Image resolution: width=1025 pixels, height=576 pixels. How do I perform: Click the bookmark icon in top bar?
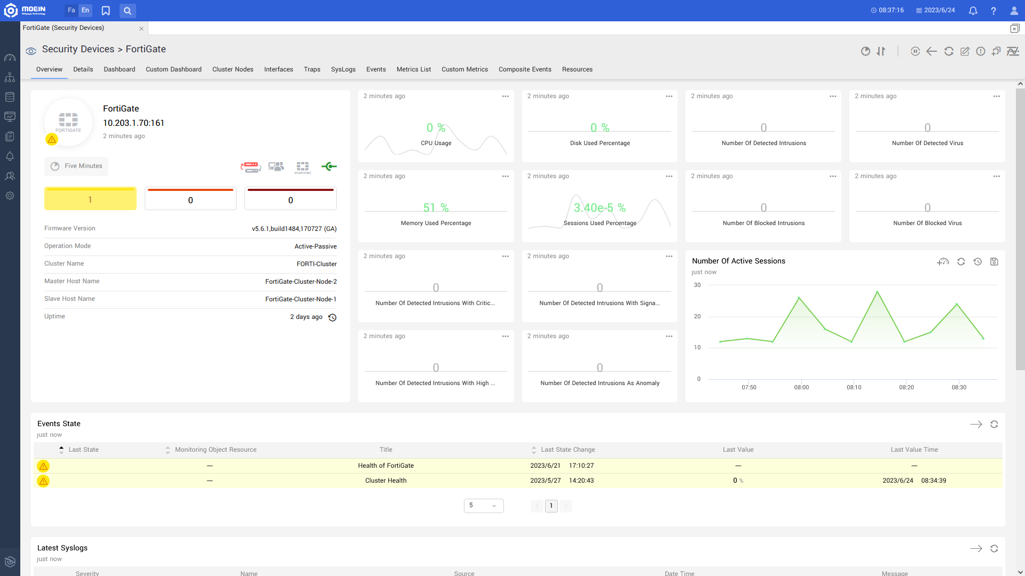coord(106,11)
